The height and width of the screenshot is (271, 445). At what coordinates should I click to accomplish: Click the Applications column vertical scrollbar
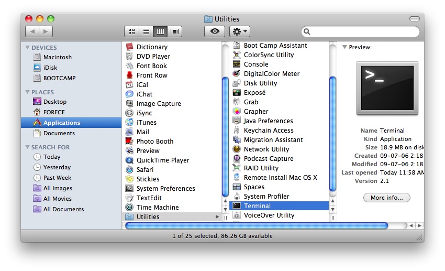tap(225, 137)
